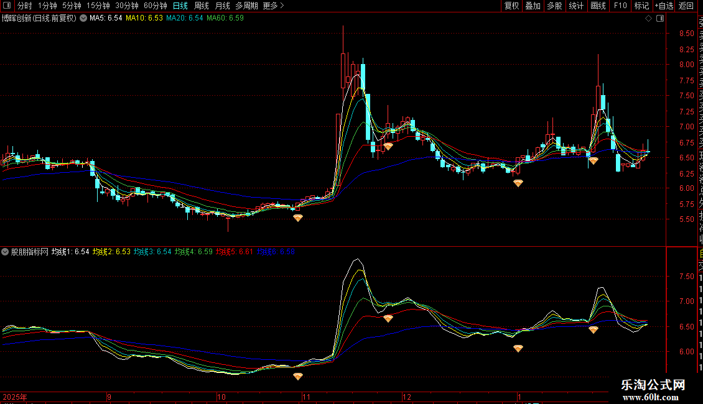This screenshot has width=703, height=404.
Task: Select the 月线 monthly tab
Action: pyautogui.click(x=222, y=6)
